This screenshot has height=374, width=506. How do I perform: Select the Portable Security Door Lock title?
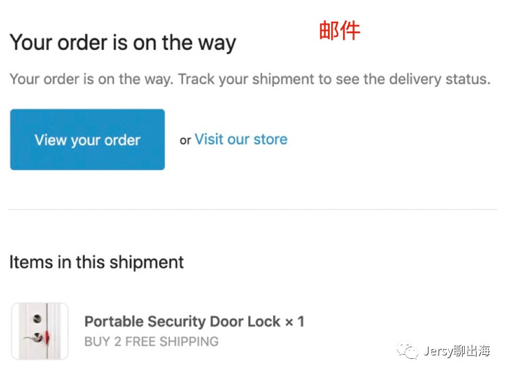click(182, 321)
